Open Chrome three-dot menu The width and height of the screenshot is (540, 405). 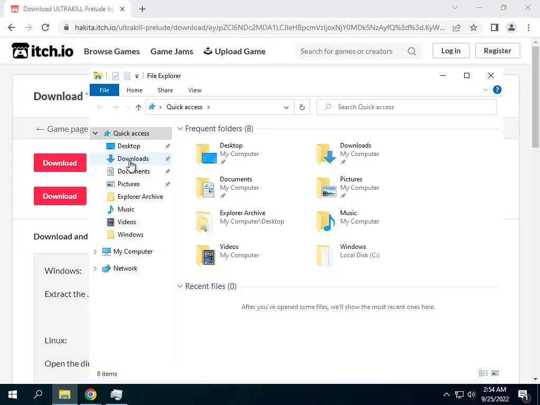pos(528,27)
